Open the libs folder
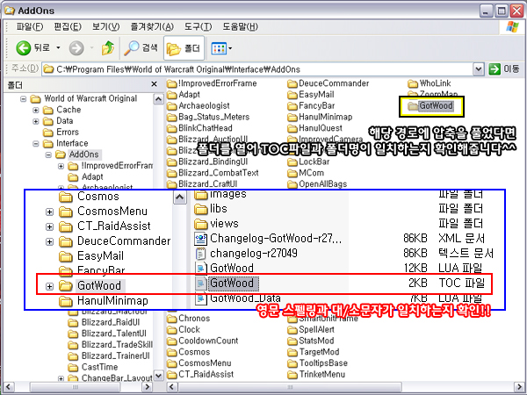 pyautogui.click(x=219, y=209)
